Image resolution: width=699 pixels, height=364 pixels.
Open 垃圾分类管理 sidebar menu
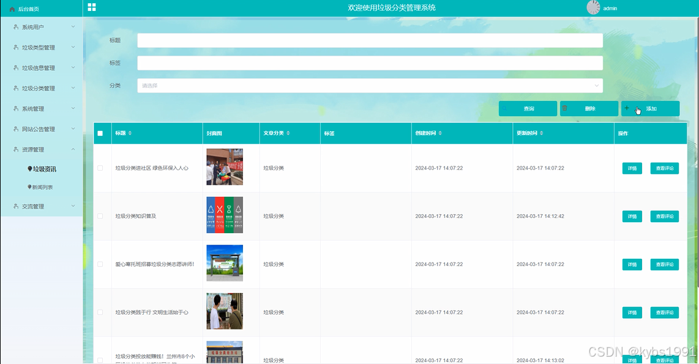pos(42,88)
